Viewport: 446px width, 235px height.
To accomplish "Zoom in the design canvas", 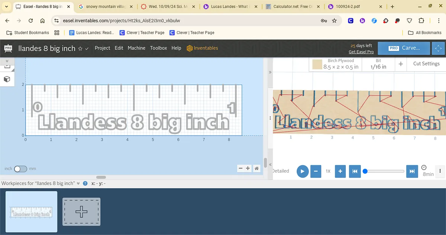I will (x=248, y=169).
